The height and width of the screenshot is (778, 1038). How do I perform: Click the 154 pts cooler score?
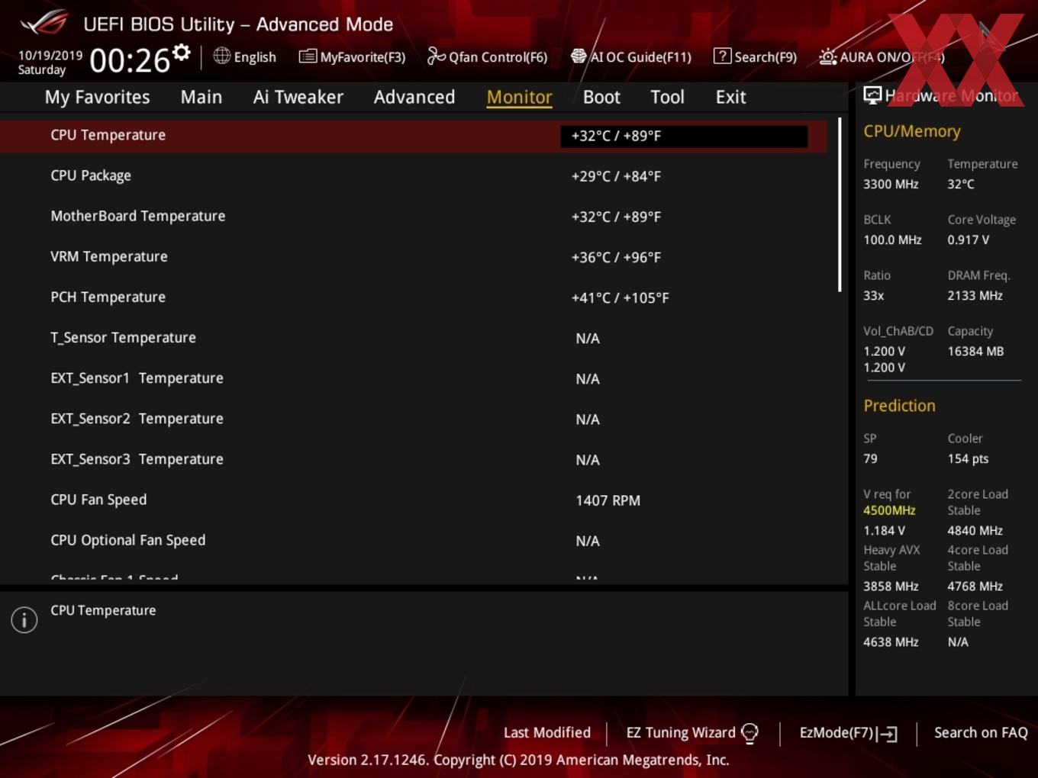[968, 458]
